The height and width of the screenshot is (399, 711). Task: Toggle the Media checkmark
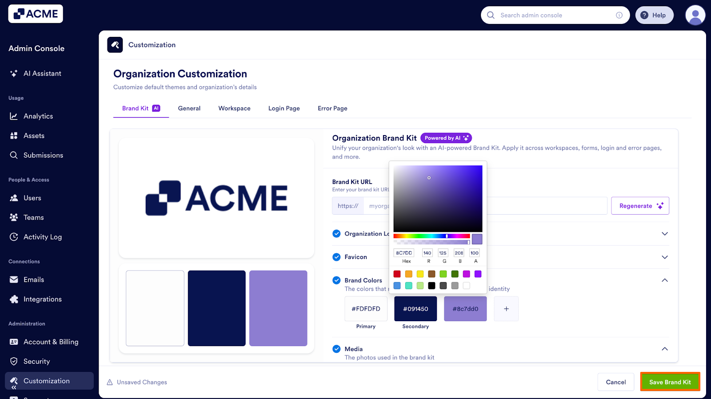pyautogui.click(x=336, y=349)
